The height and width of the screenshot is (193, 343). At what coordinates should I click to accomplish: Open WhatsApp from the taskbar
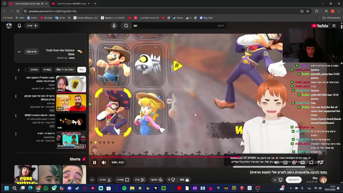46,188
